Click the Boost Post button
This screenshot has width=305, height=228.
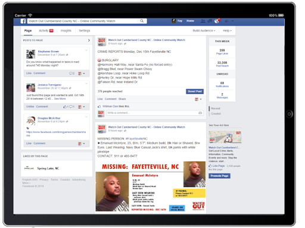click(195, 91)
